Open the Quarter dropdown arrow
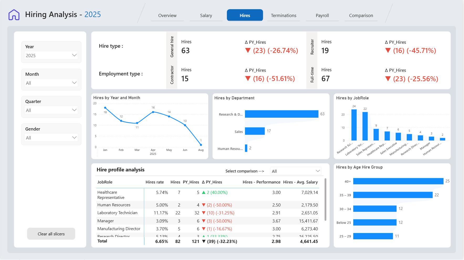The image size is (464, 260). click(74, 110)
